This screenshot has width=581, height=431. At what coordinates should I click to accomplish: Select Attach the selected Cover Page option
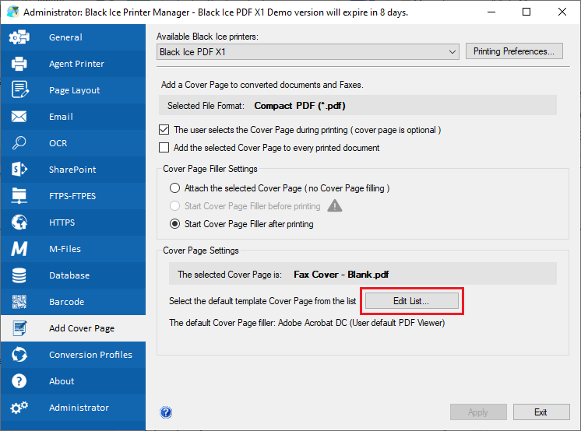pos(174,188)
